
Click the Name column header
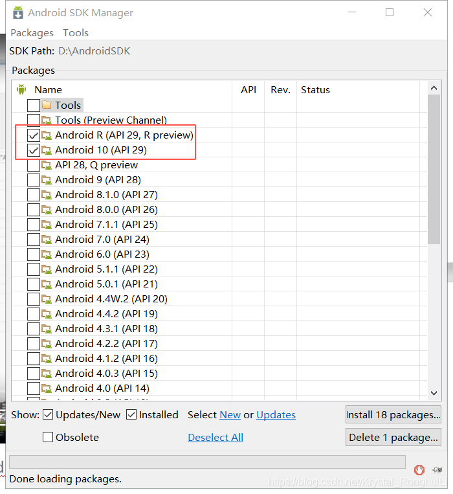coord(48,90)
